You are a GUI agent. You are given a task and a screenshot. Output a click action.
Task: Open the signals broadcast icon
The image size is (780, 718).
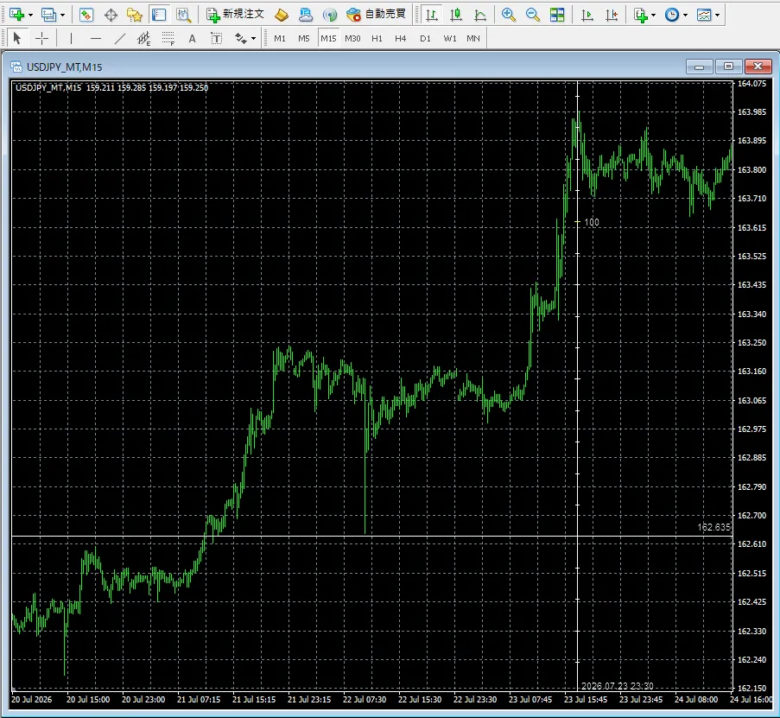(330, 15)
